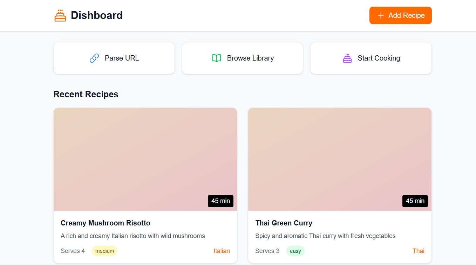The width and height of the screenshot is (476, 265).
Task: Open the Creamy Mushroom Risotto recipe title
Action: coord(105,223)
